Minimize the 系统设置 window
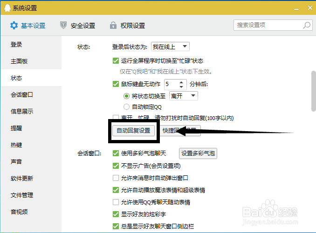The height and width of the screenshot is (233, 316). coord(296,8)
